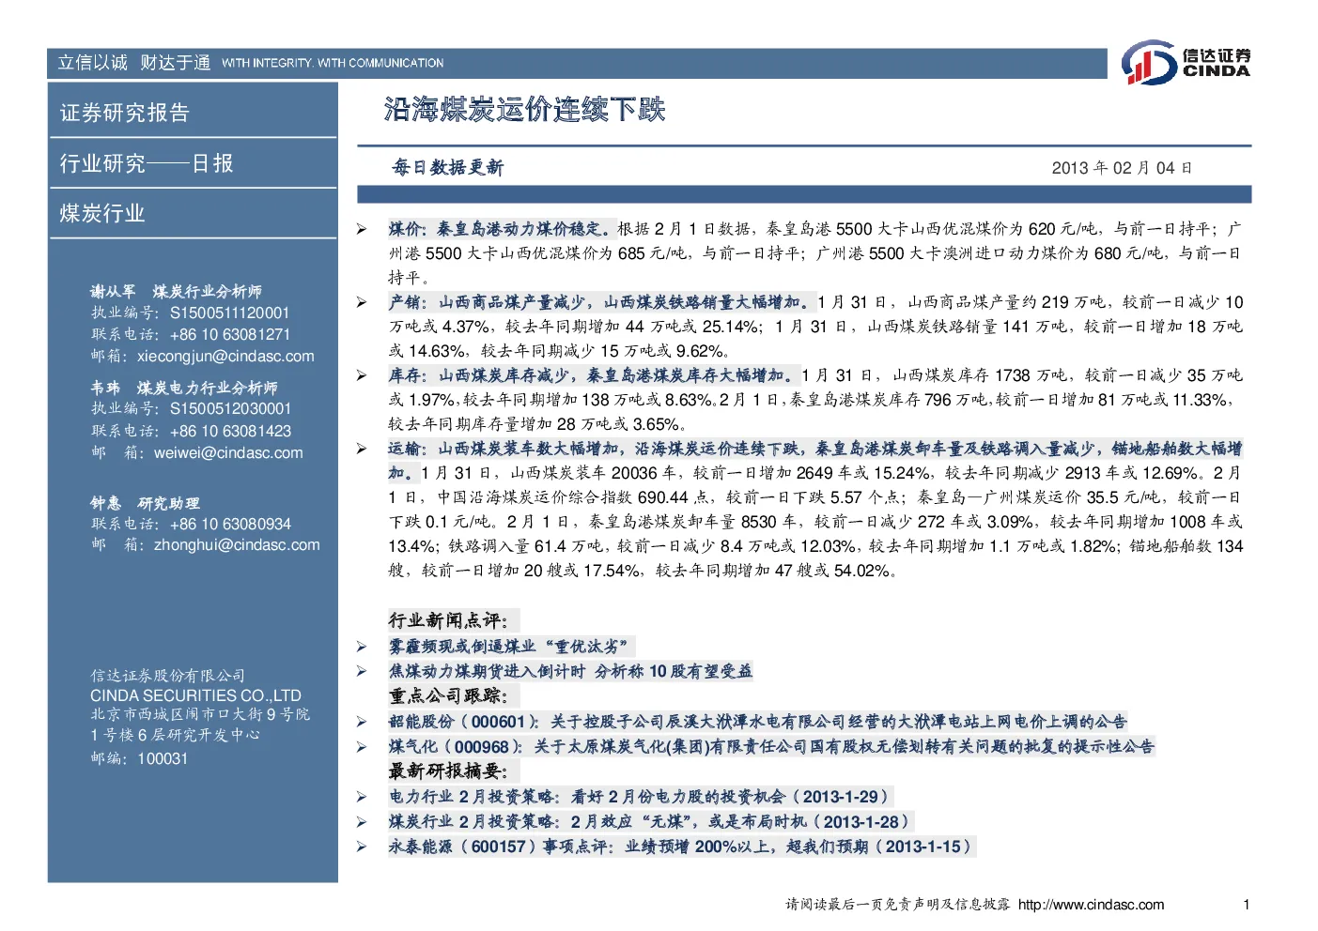Image resolution: width=1318 pixels, height=931 pixels.
Task: Click the arrow bullet beside 永泰能源
Action: 362,847
